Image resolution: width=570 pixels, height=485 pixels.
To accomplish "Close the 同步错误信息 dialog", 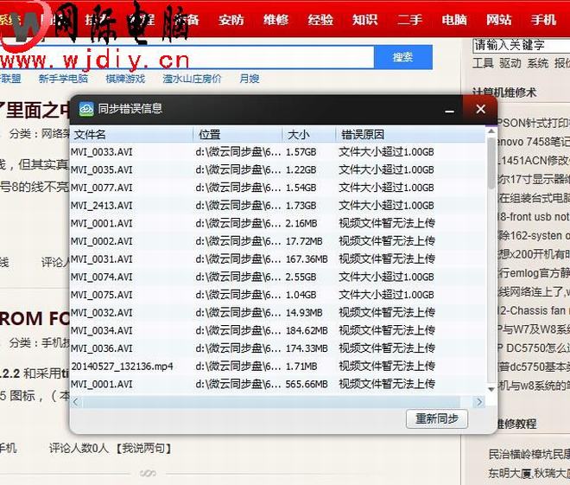I will tap(480, 109).
